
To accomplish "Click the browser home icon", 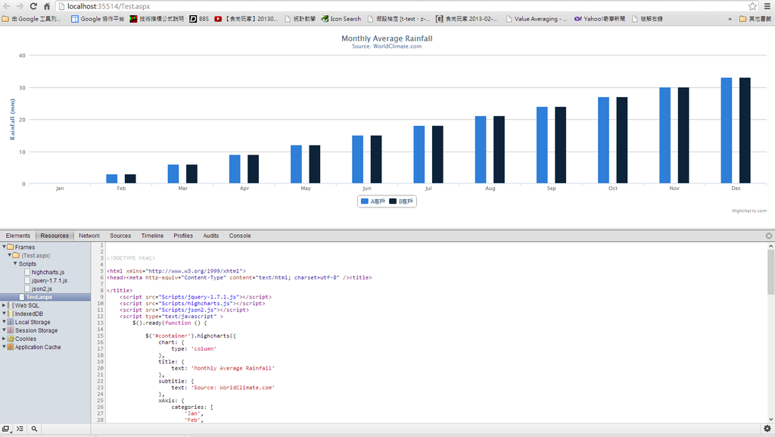I will coord(47,6).
